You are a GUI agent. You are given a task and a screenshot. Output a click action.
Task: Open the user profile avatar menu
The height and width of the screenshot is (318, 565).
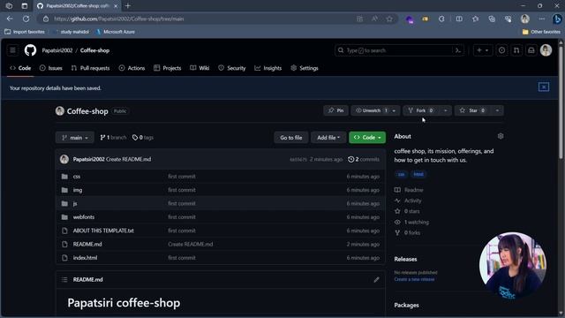point(546,50)
